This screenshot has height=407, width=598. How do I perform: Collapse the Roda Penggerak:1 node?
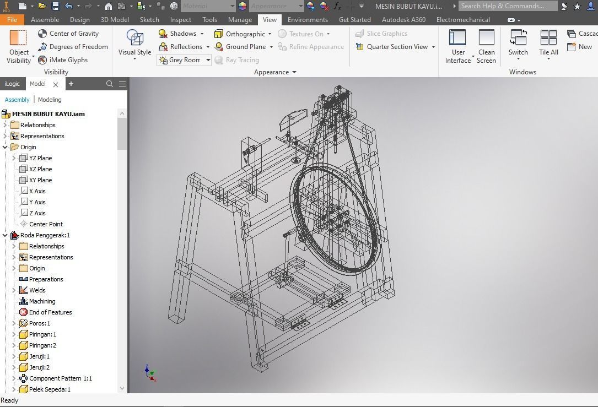tap(5, 235)
